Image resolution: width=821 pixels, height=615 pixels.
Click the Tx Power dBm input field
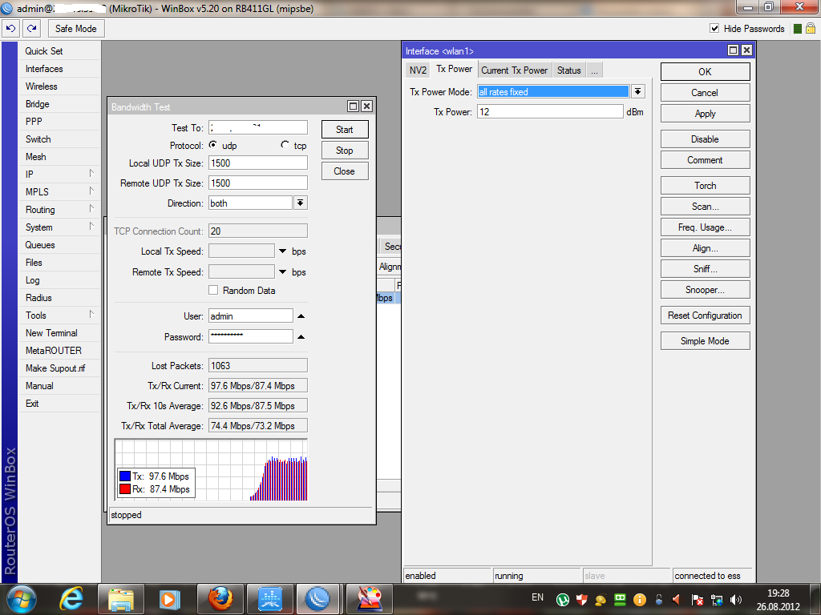click(550, 112)
